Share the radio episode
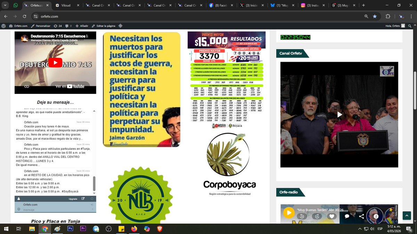 point(361,216)
